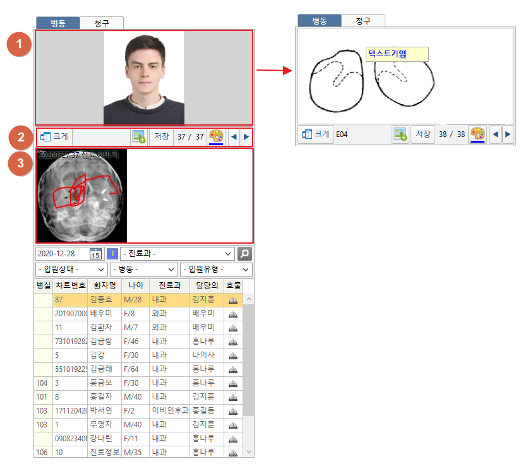Screen dimensions: 523x464
Task: Open color palette beside 38 / 38 counter
Action: point(478,134)
